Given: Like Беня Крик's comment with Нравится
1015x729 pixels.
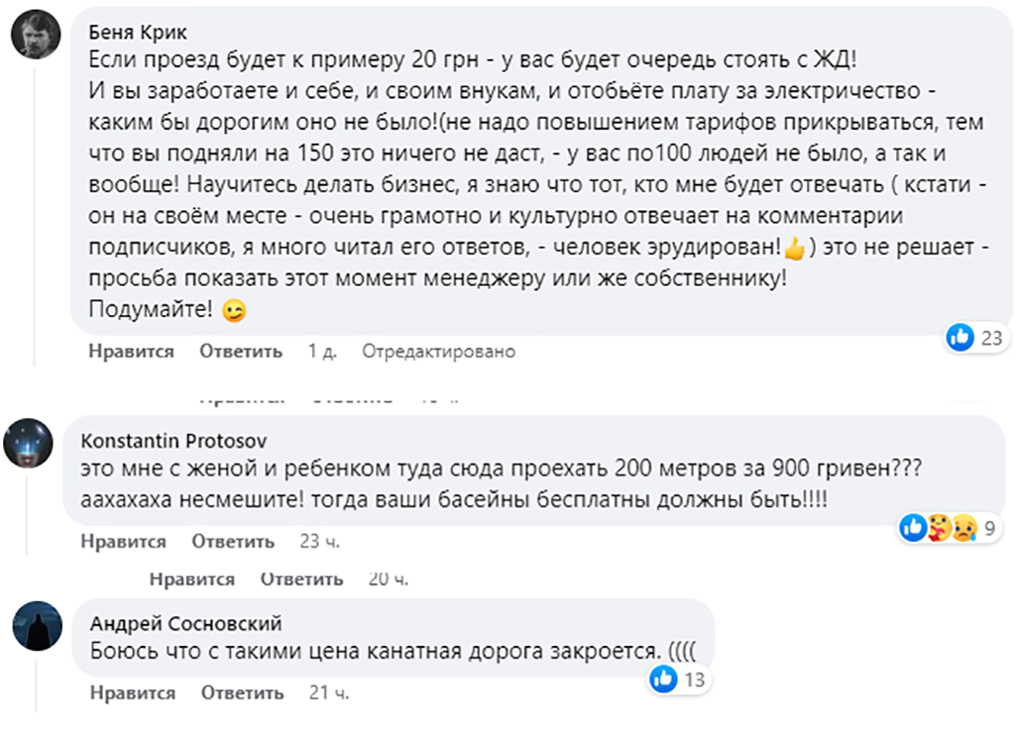Looking at the screenshot, I should pos(131,352).
